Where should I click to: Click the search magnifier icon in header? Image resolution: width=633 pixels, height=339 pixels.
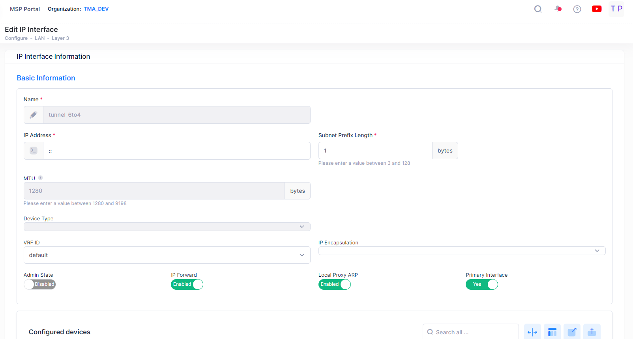[x=537, y=9]
